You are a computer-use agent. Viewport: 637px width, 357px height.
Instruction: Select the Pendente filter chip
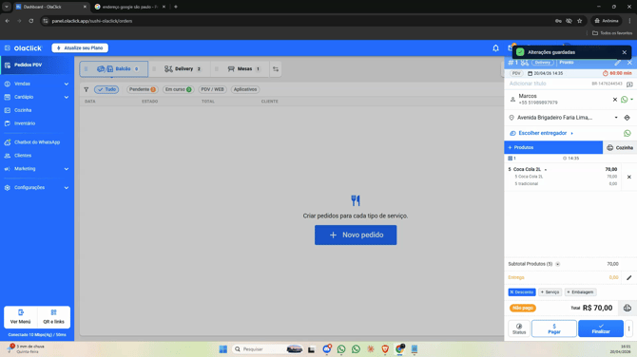(x=143, y=89)
